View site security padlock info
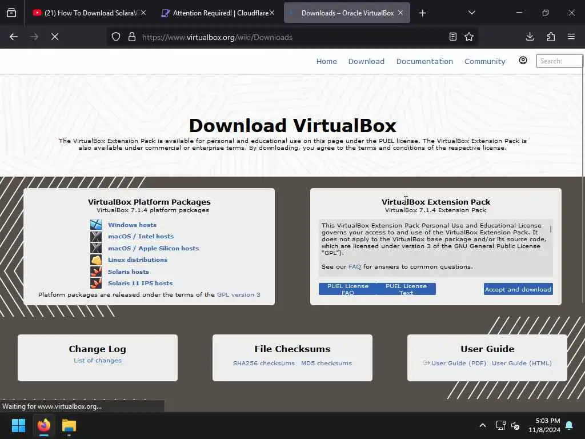Screen dimensions: 585x439 pyautogui.click(x=132, y=37)
